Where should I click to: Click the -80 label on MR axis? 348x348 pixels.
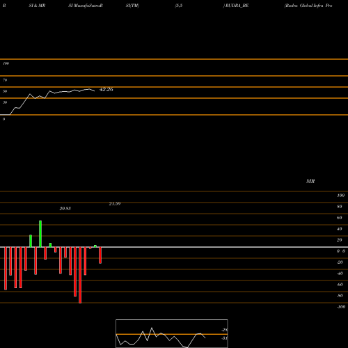(340, 296)
